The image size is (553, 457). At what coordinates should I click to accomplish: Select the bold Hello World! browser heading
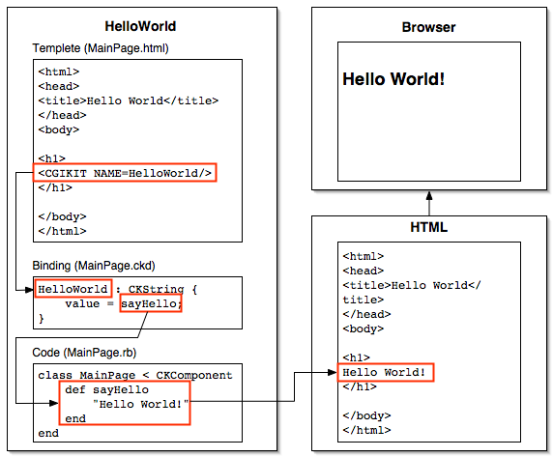pyautogui.click(x=393, y=79)
